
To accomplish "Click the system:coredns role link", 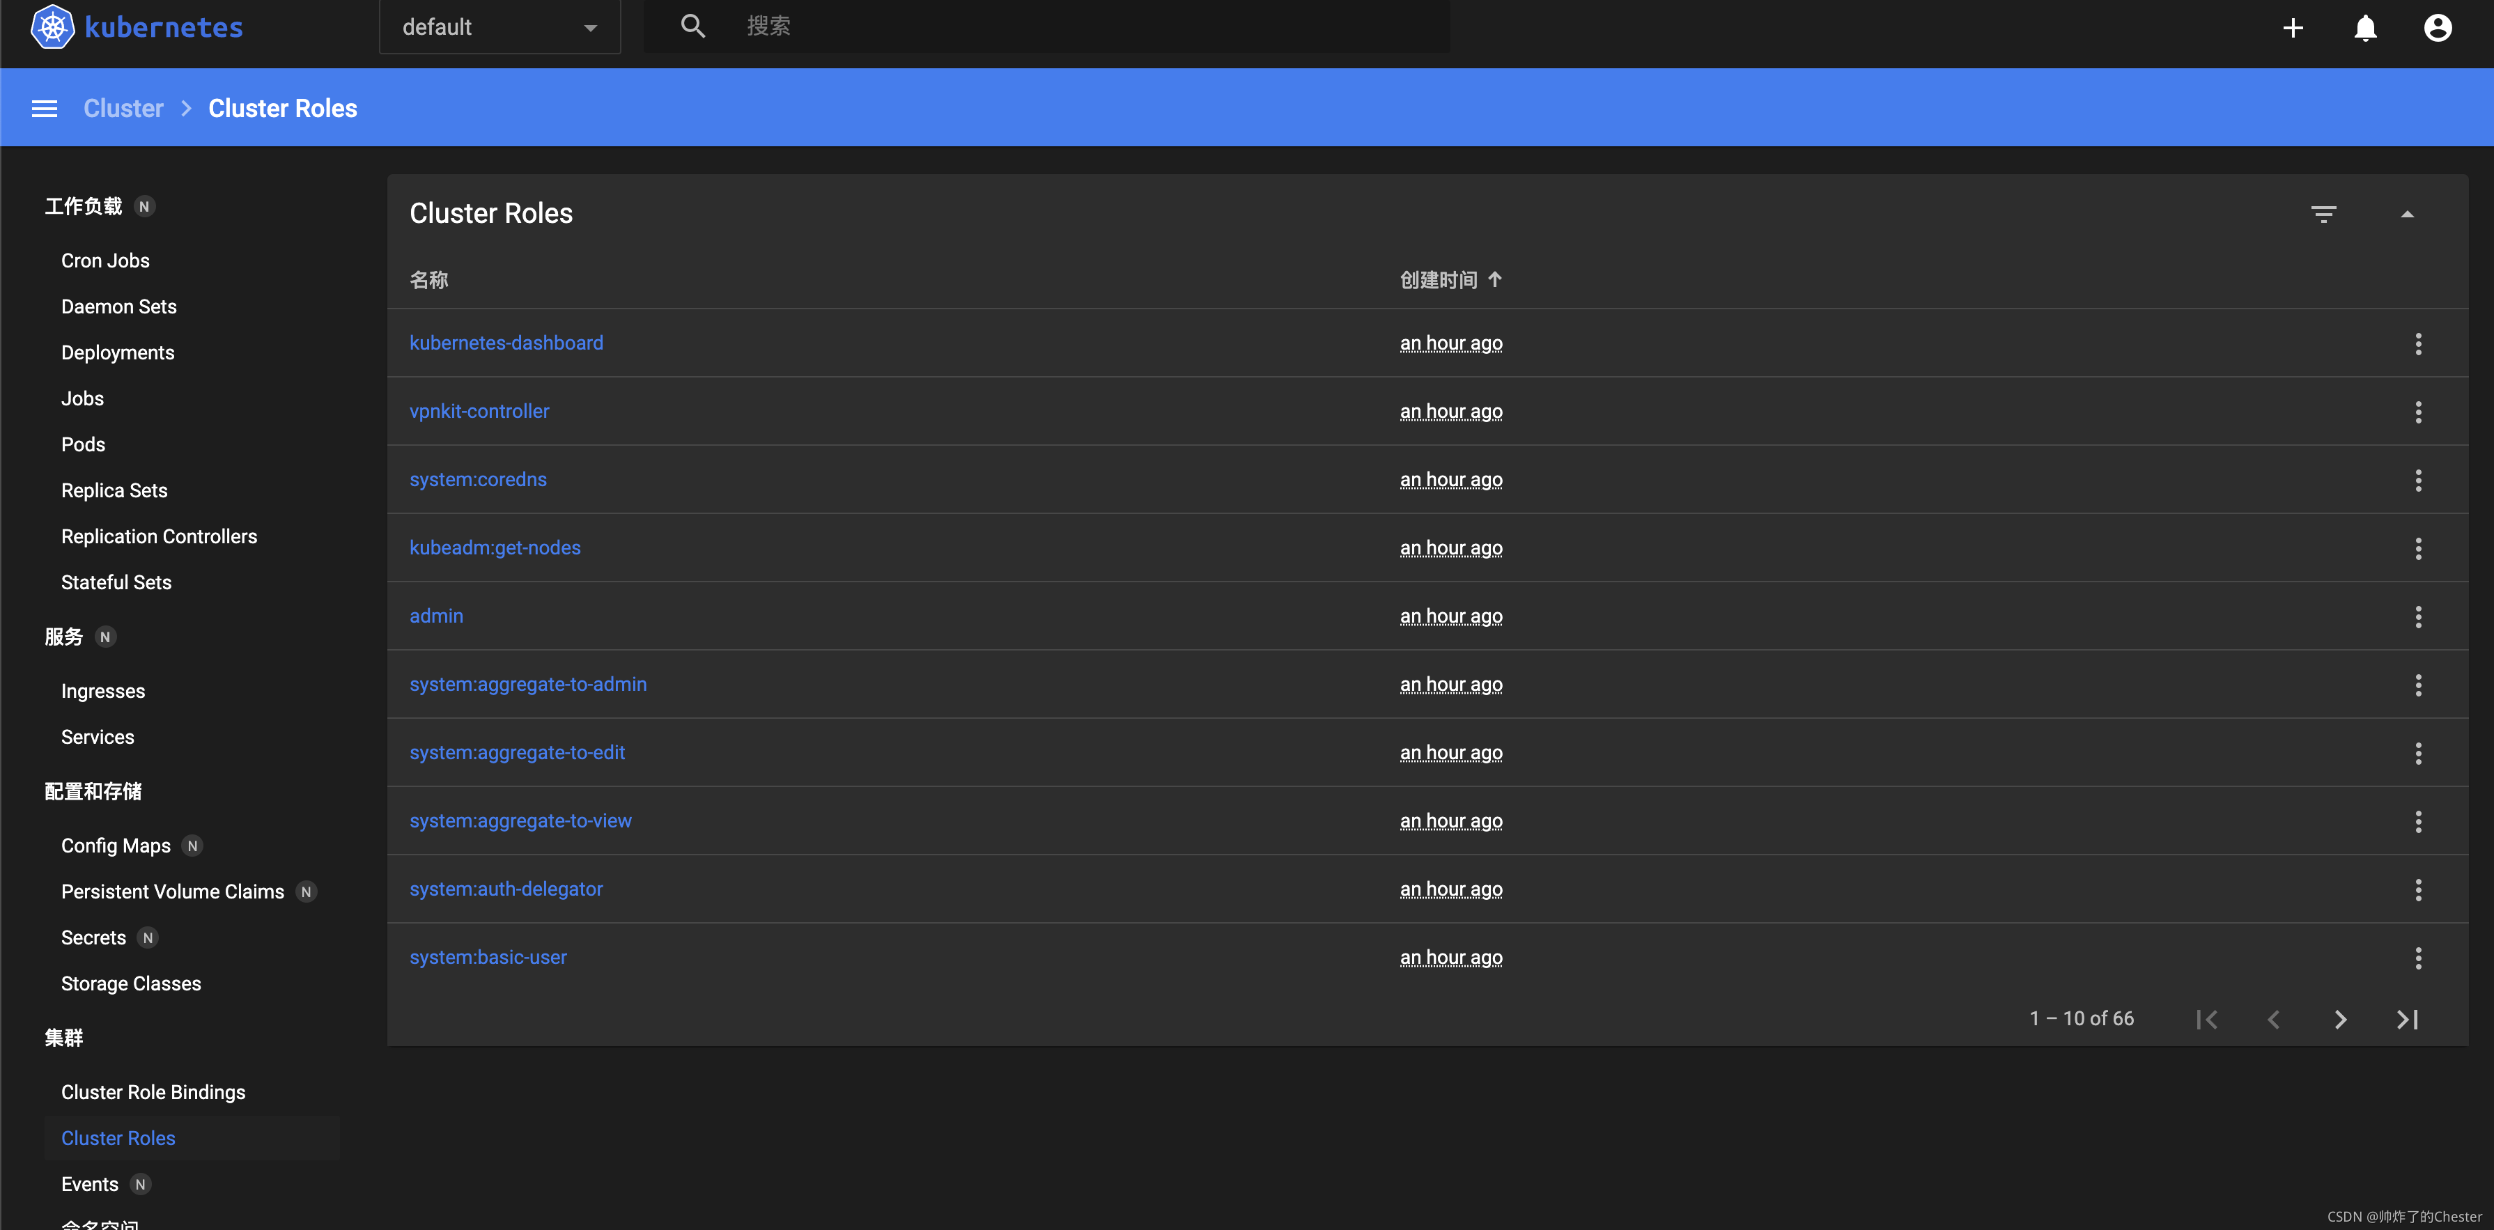I will point(479,479).
